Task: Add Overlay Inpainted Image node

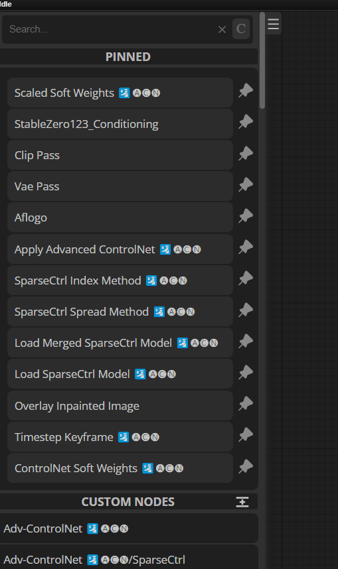Action: tap(120, 406)
